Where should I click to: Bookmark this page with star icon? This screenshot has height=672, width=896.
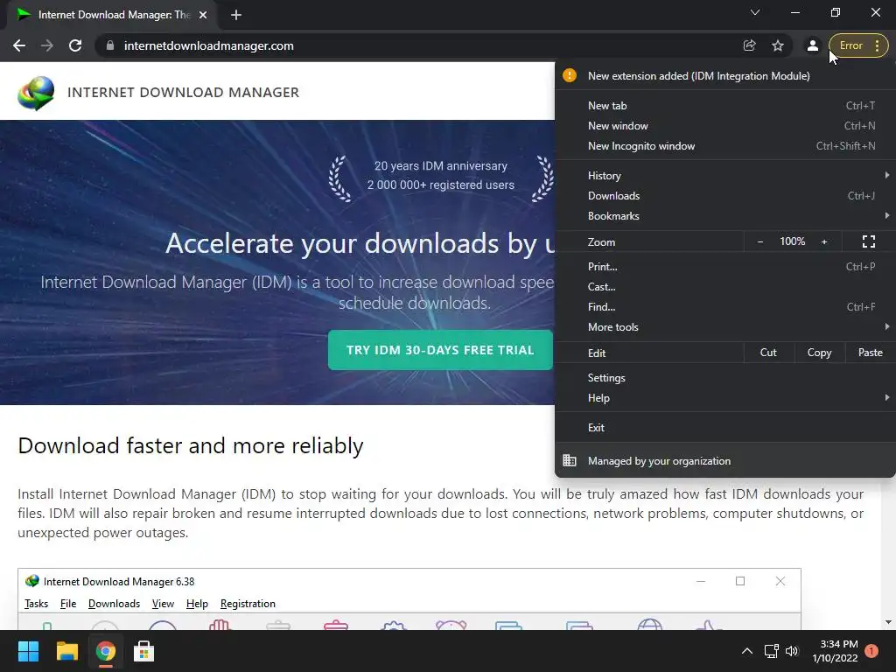click(778, 45)
